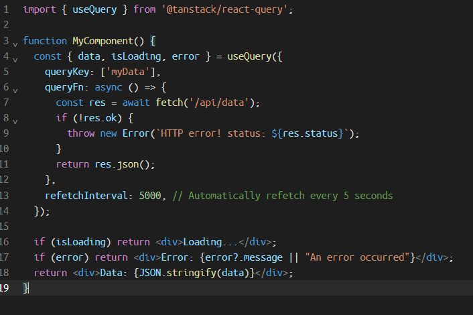This screenshot has height=315, width=473.
Task: Click 'res.ok' in the if condition
Action: tap(100, 118)
